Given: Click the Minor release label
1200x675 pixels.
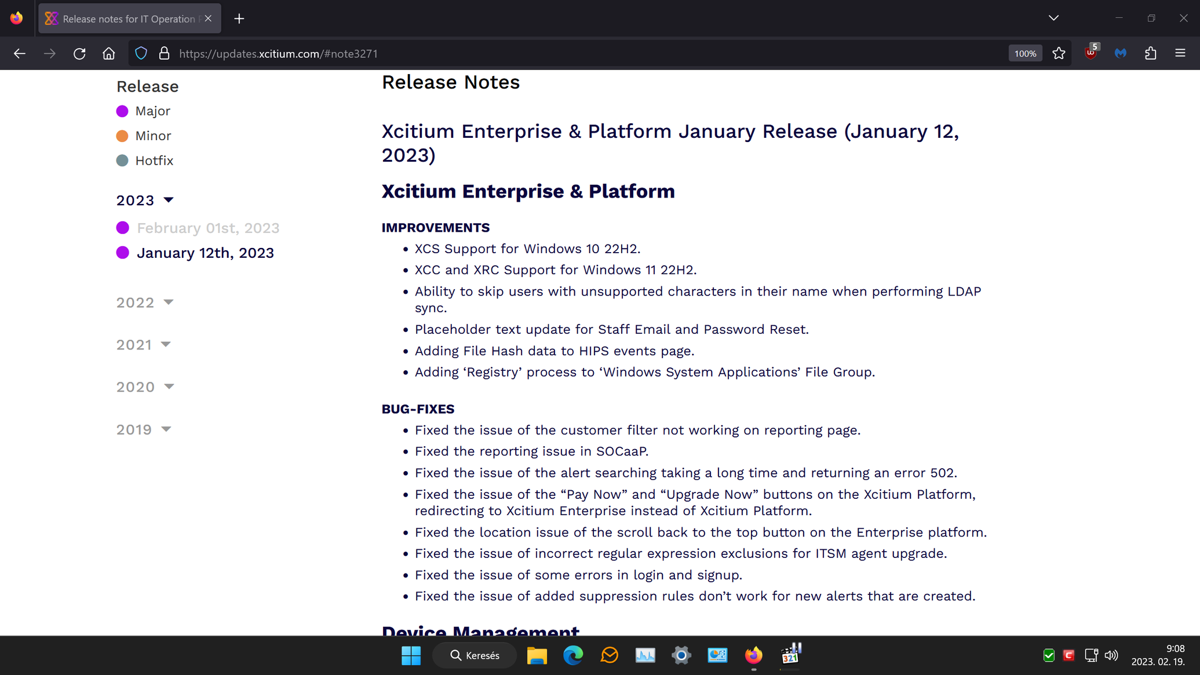Looking at the screenshot, I should click(153, 136).
